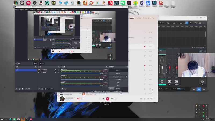Screen dimensions: 215x121
Task: Open video capture device channel three-dot menu
Action: pos(106,80)
